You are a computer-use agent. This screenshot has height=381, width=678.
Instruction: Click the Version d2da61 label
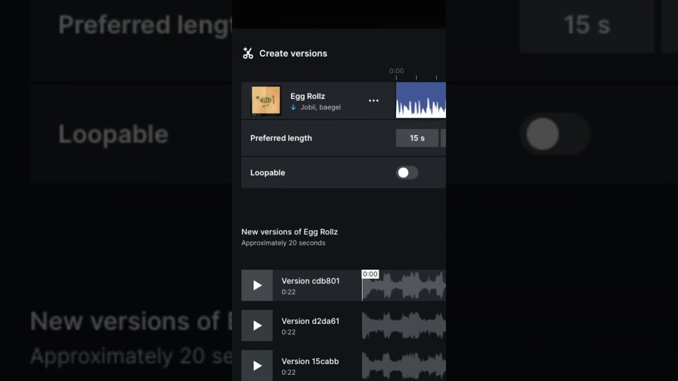[x=310, y=321]
